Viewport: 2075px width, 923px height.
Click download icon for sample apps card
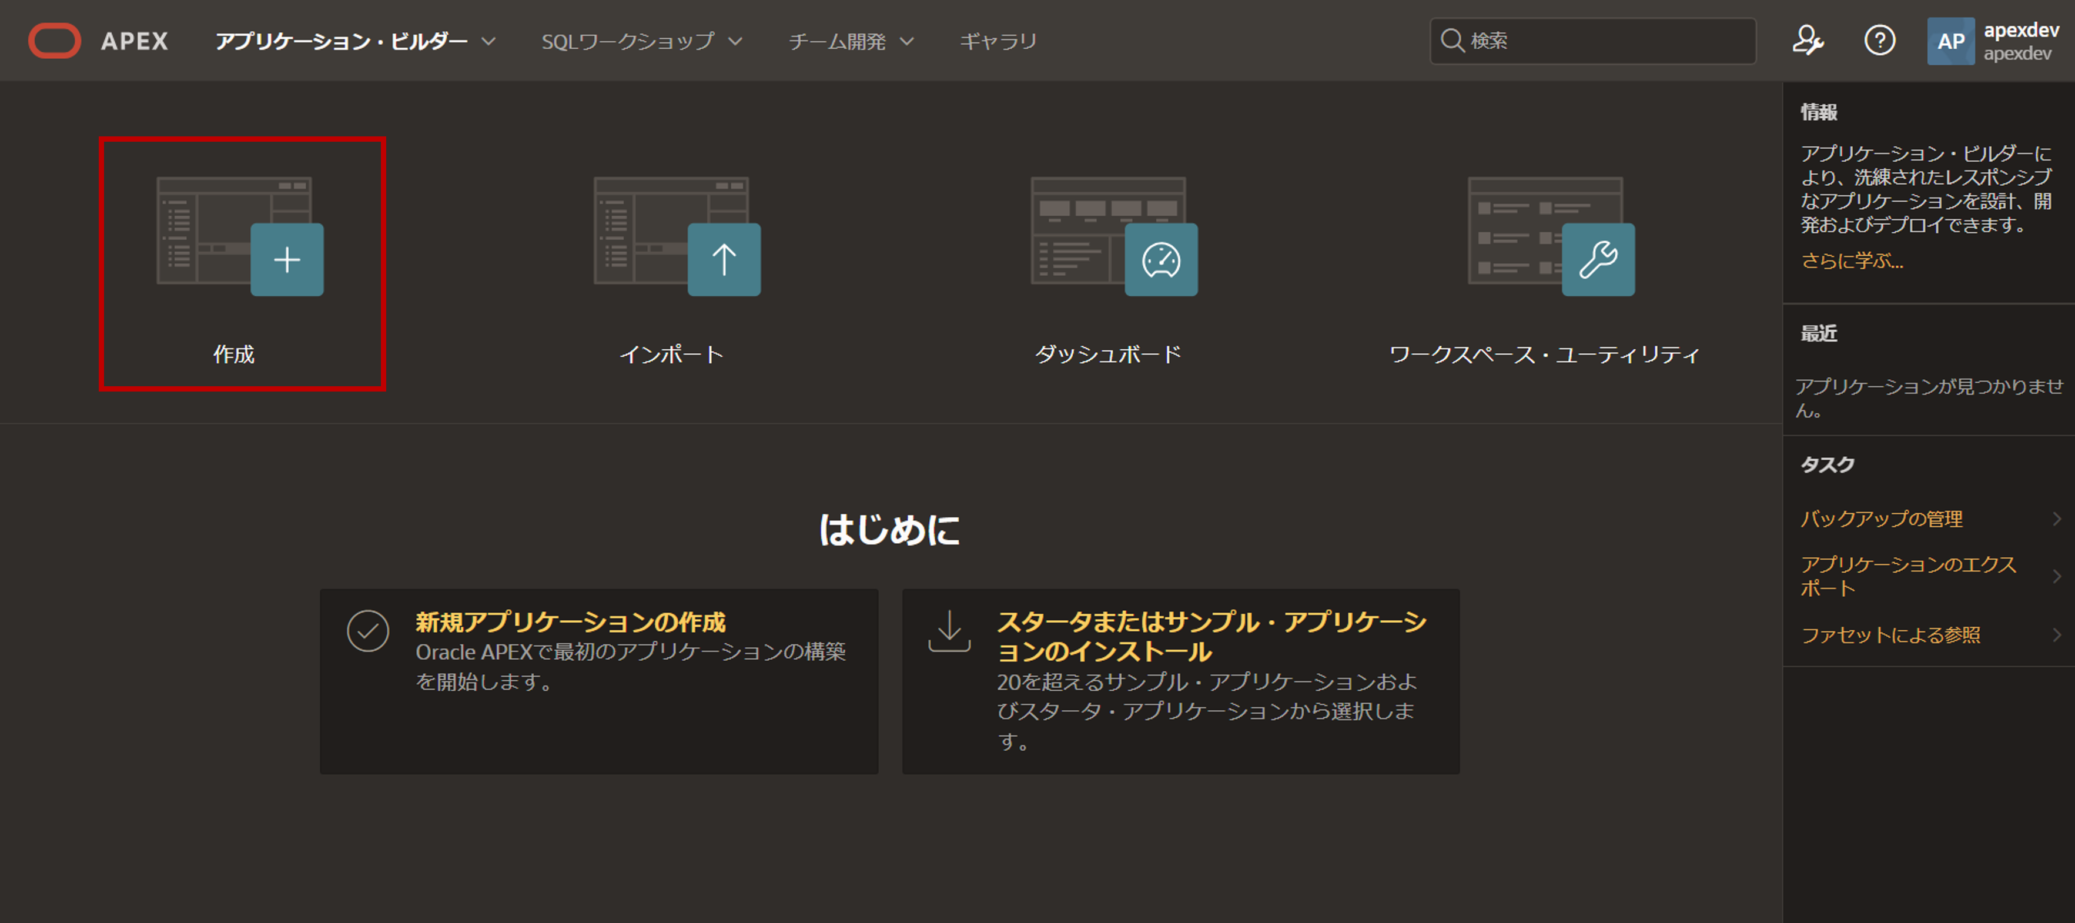tap(949, 631)
